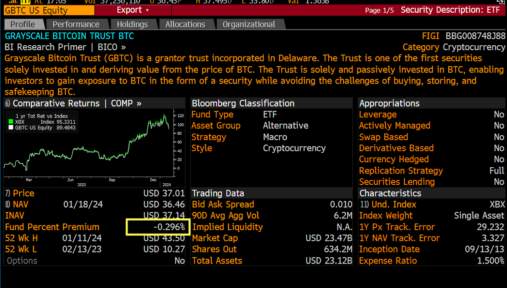The image size is (507, 288).
Task: Go to the Organizational tab
Action: click(249, 24)
